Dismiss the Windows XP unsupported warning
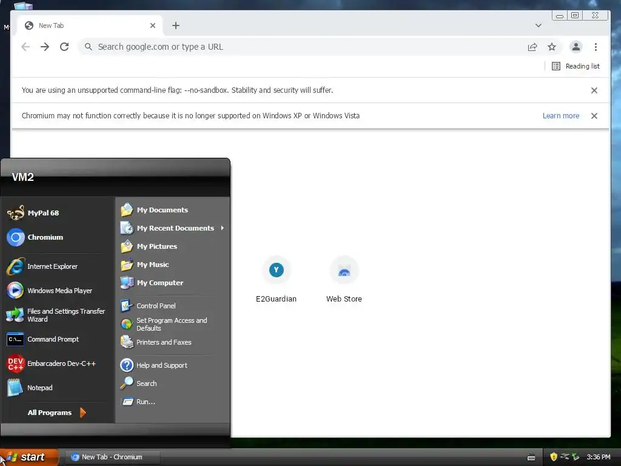Image resolution: width=621 pixels, height=466 pixels. [594, 116]
